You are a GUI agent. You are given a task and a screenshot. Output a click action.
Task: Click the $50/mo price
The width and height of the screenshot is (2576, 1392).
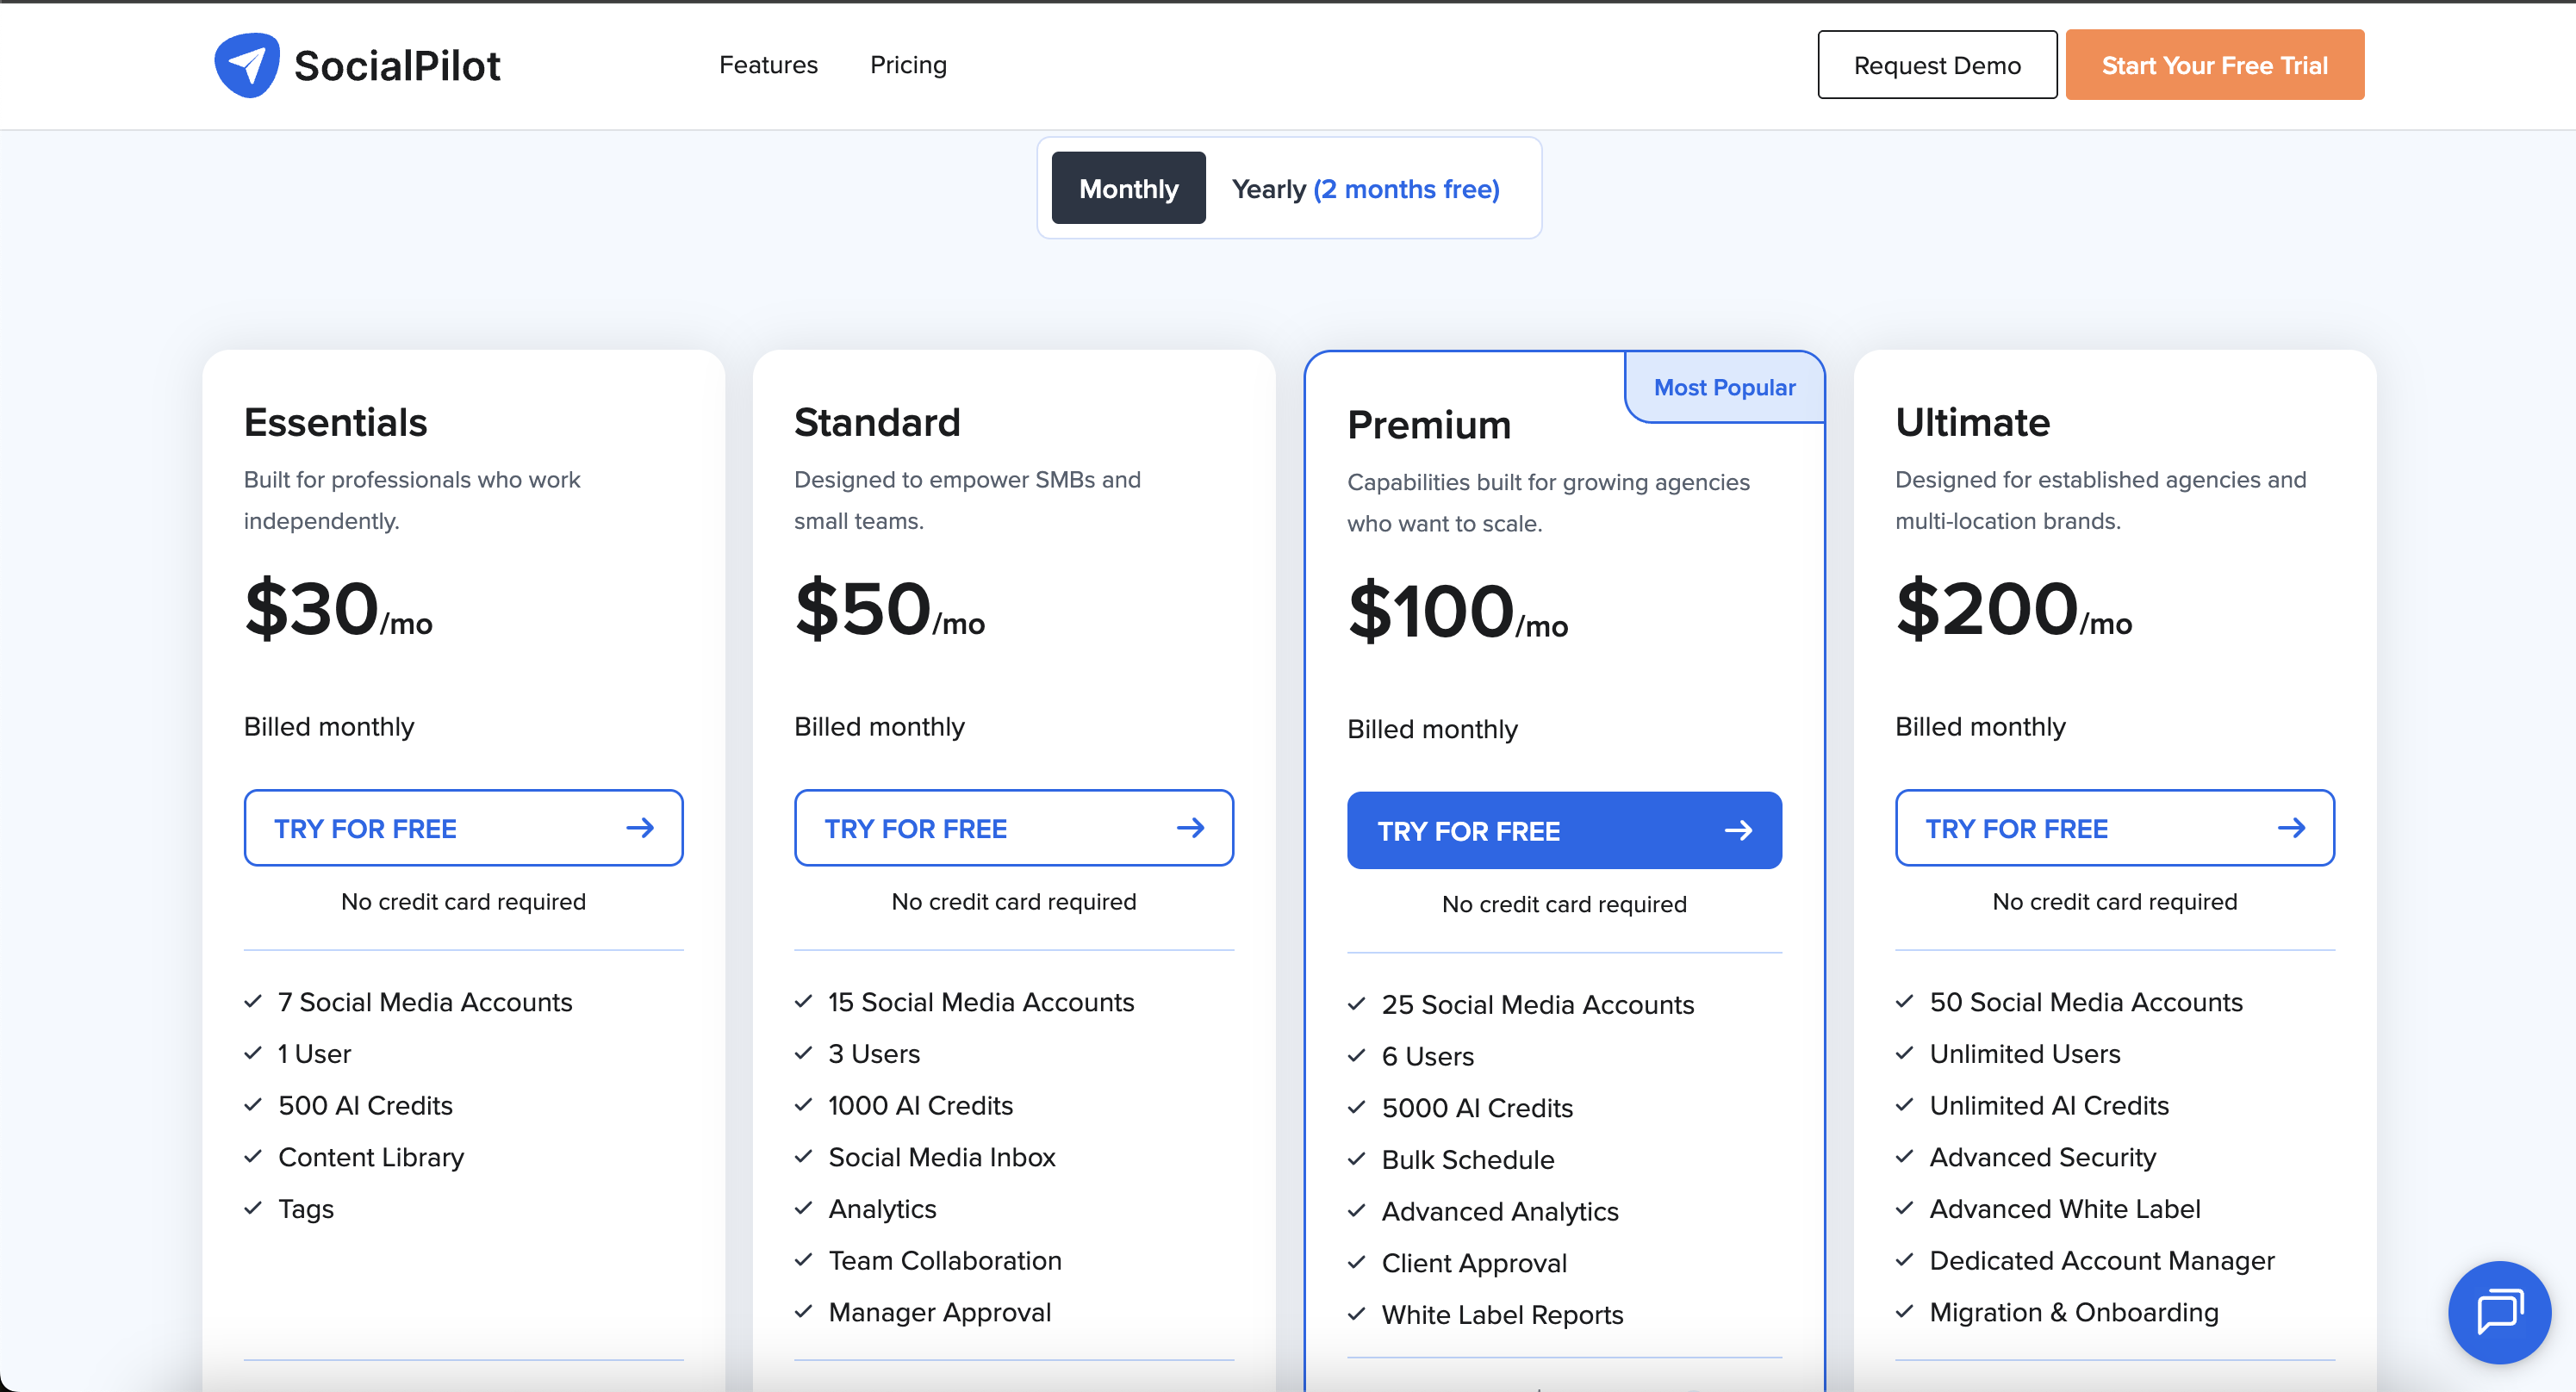[889, 610]
